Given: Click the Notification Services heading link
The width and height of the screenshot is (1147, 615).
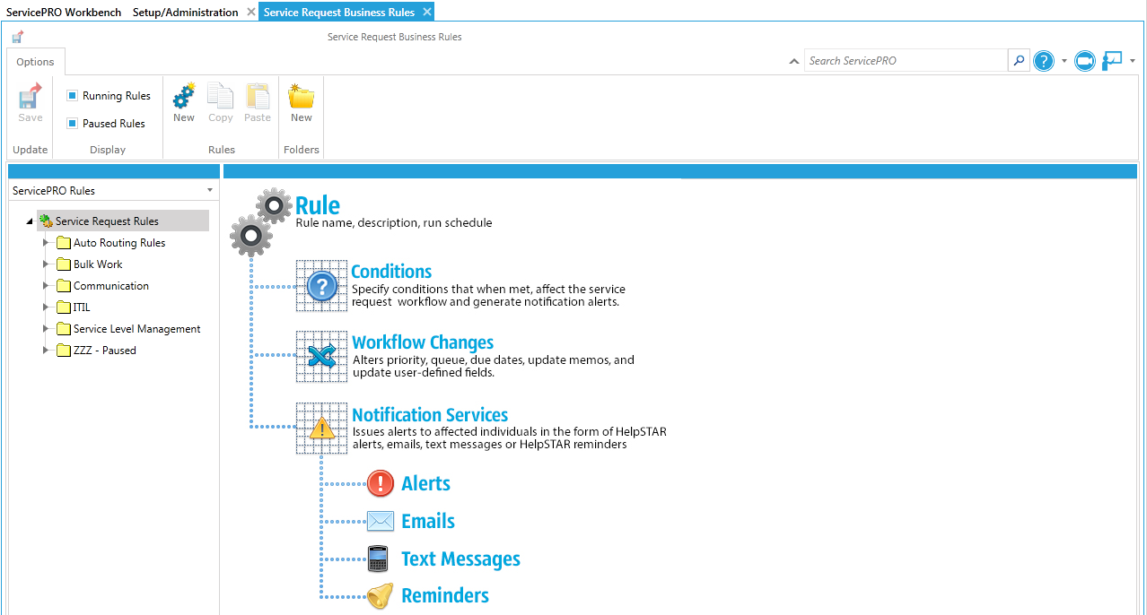Looking at the screenshot, I should tap(430, 415).
